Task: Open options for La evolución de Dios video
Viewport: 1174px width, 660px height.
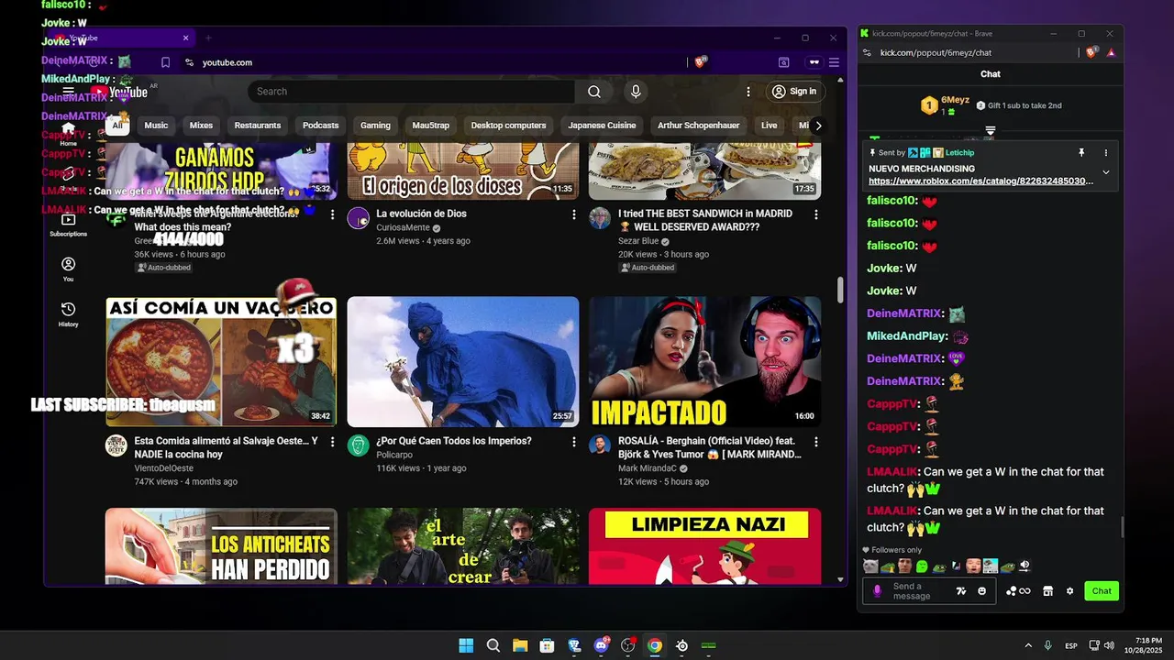Action: pyautogui.click(x=574, y=214)
